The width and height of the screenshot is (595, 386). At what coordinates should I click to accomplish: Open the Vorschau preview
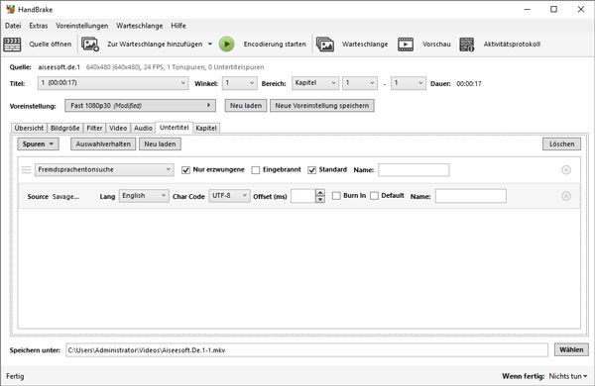(x=436, y=45)
